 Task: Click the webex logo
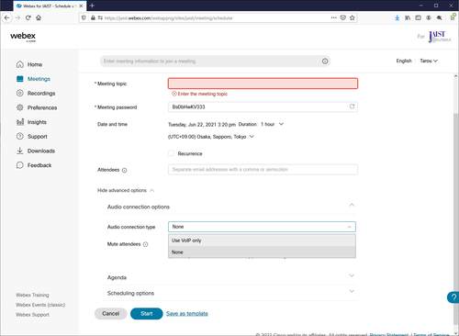point(23,37)
